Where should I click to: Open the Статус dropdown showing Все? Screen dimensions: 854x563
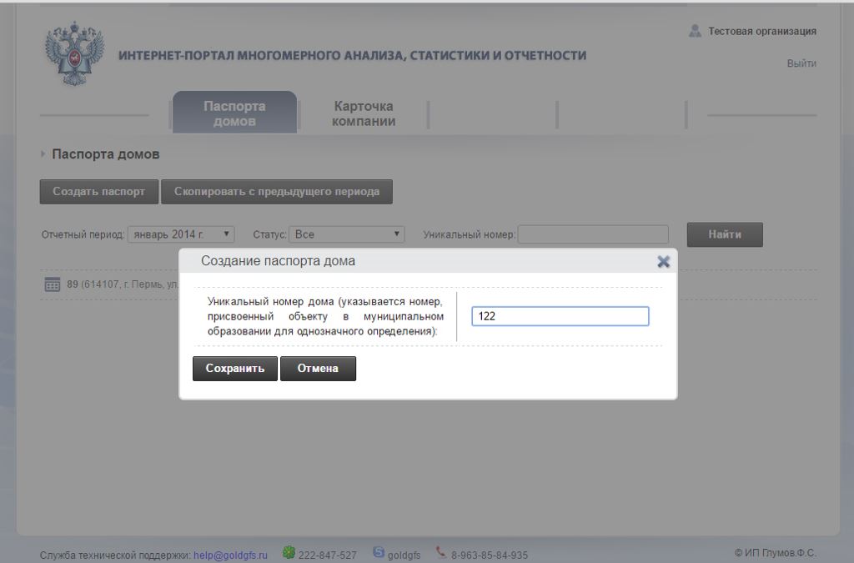[344, 234]
